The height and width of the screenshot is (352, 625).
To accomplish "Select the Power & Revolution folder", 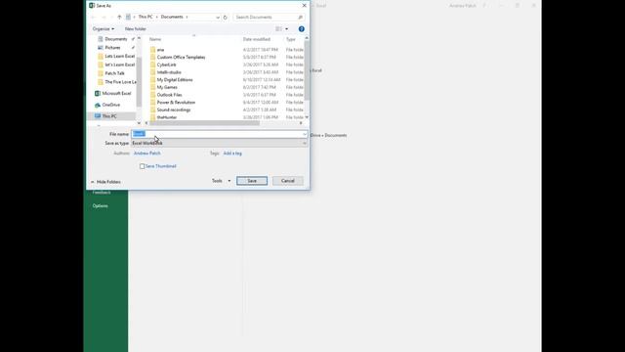I will [x=176, y=102].
